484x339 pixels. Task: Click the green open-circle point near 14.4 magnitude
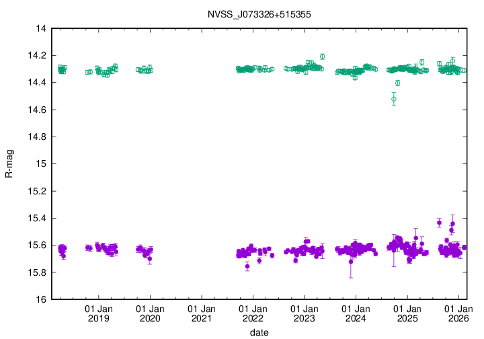coord(398,83)
